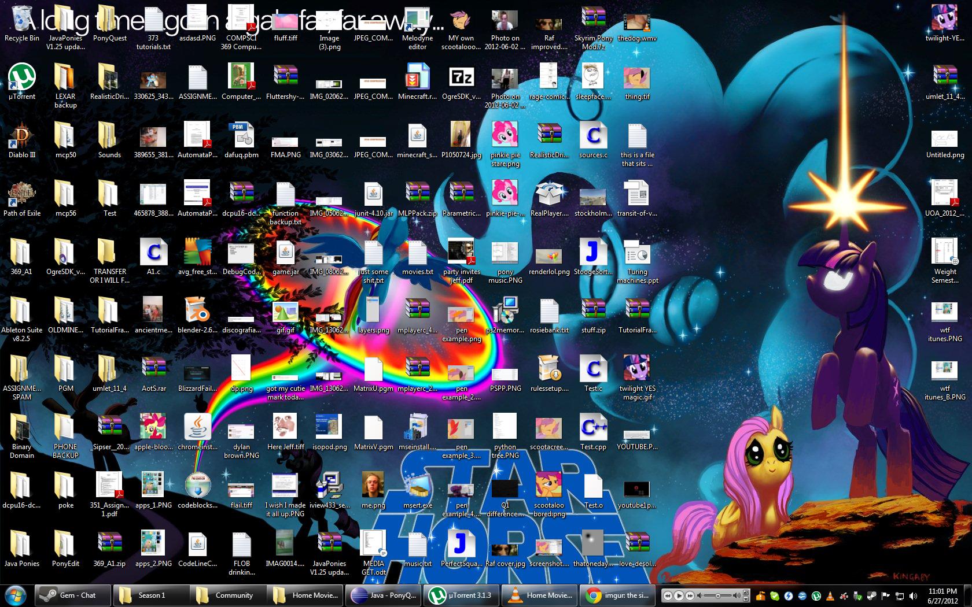This screenshot has width=972, height=607.
Task: Click play in taskbar media toolbar
Action: 679,596
